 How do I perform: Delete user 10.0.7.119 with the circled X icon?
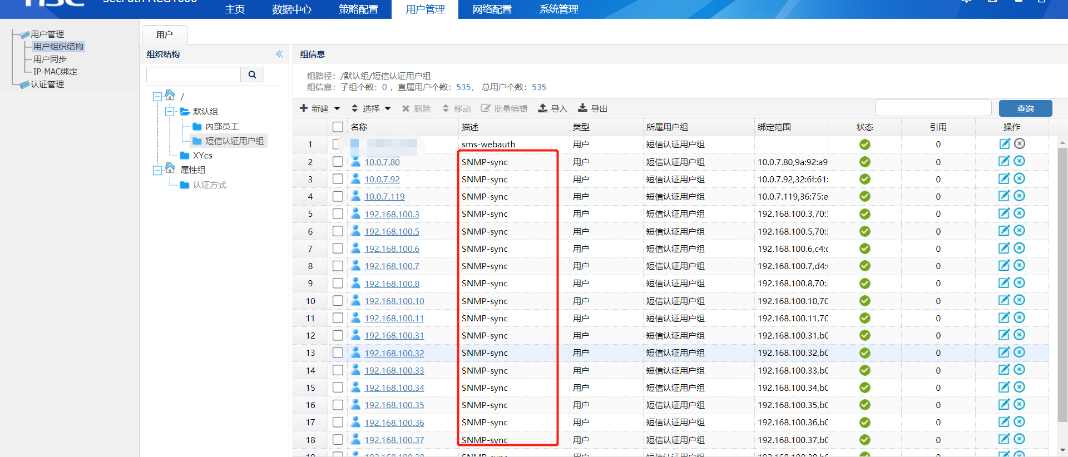click(x=1019, y=196)
